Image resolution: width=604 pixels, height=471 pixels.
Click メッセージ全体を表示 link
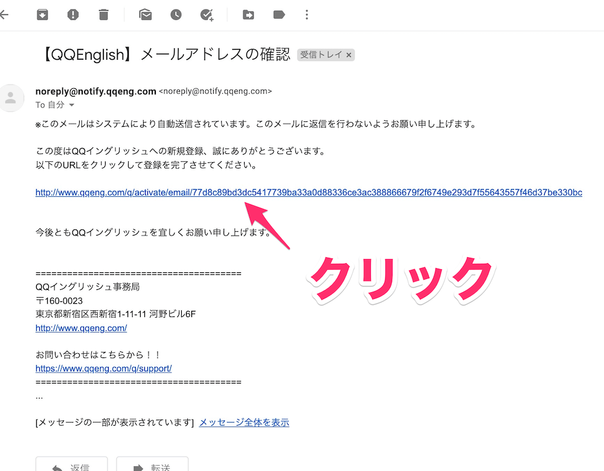pyautogui.click(x=244, y=423)
